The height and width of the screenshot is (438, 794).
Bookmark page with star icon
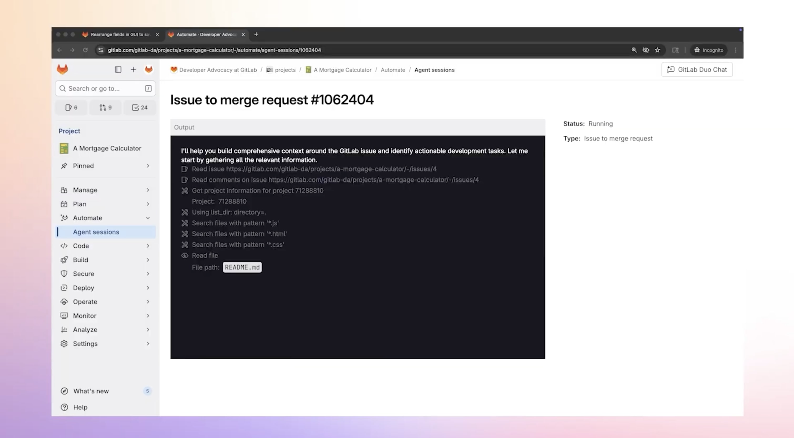pyautogui.click(x=658, y=50)
